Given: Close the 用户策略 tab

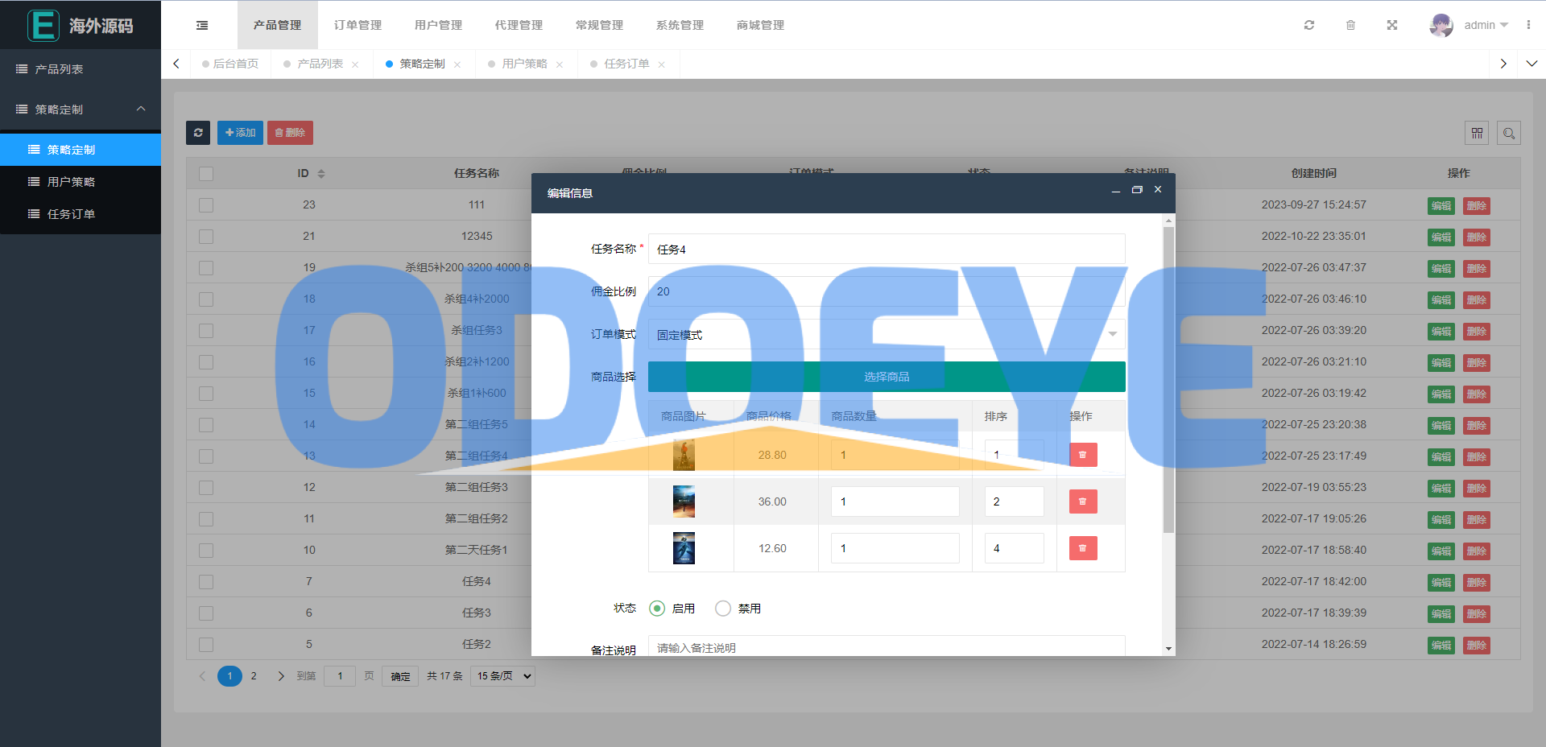Looking at the screenshot, I should [x=560, y=64].
